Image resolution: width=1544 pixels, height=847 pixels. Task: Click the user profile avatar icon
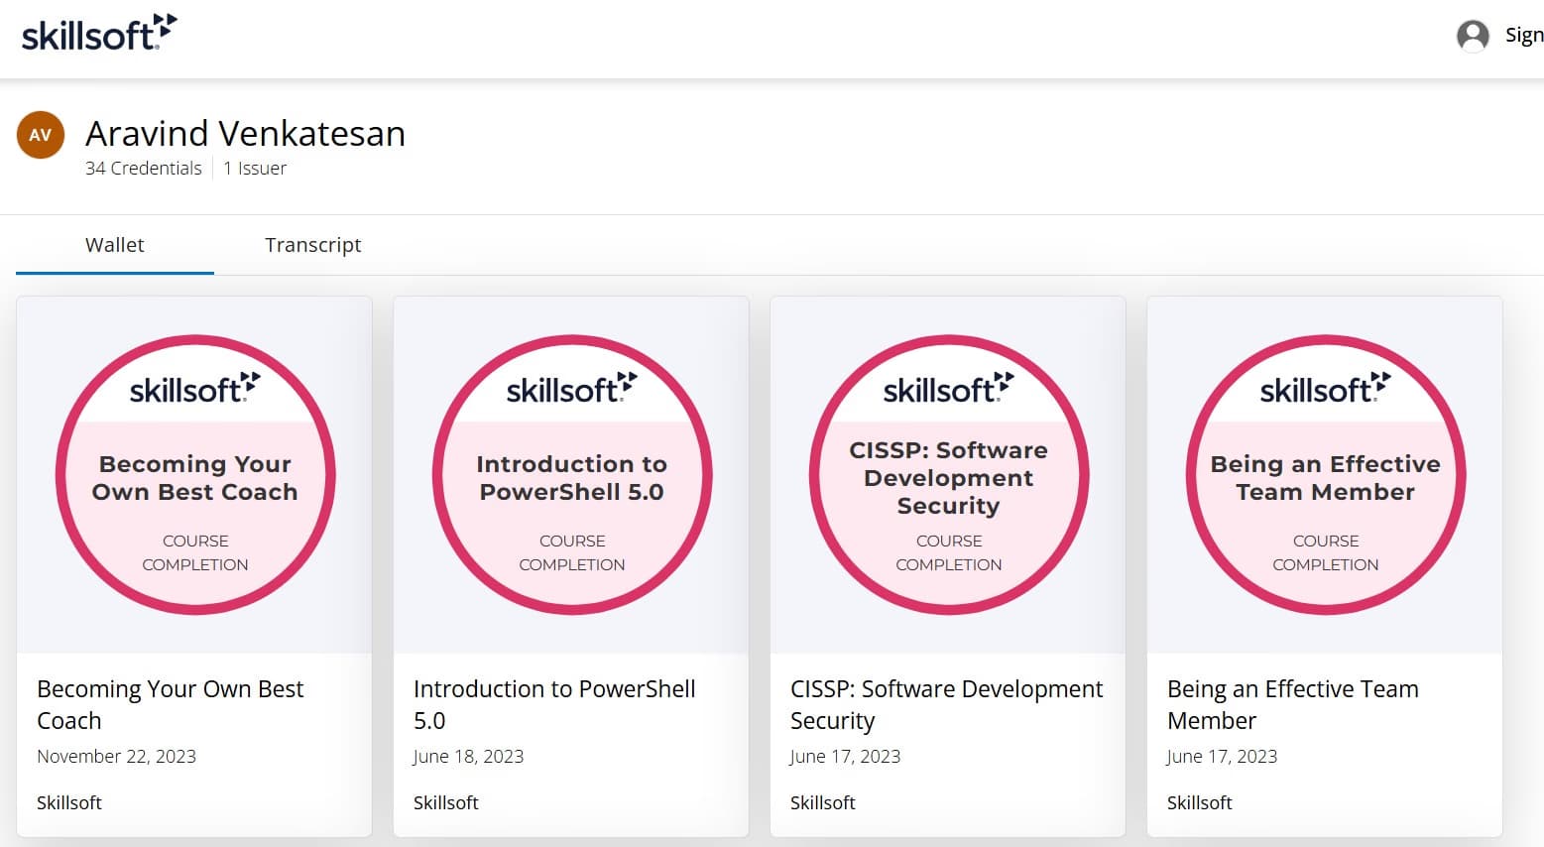coord(1473,36)
